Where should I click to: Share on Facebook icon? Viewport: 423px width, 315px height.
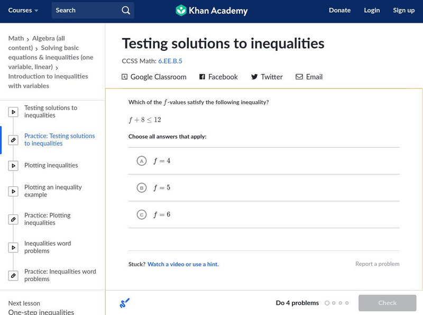coord(202,77)
